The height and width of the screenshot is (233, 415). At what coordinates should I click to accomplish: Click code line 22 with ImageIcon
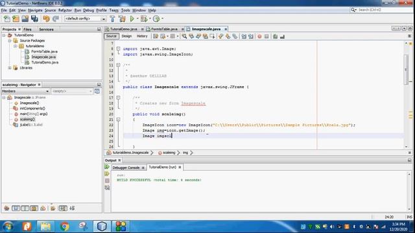[x=249, y=125]
